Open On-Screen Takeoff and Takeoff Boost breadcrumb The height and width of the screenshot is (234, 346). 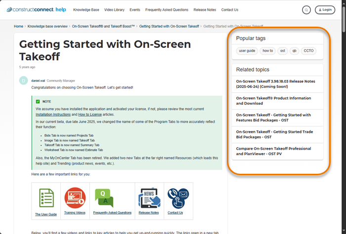pos(103,27)
